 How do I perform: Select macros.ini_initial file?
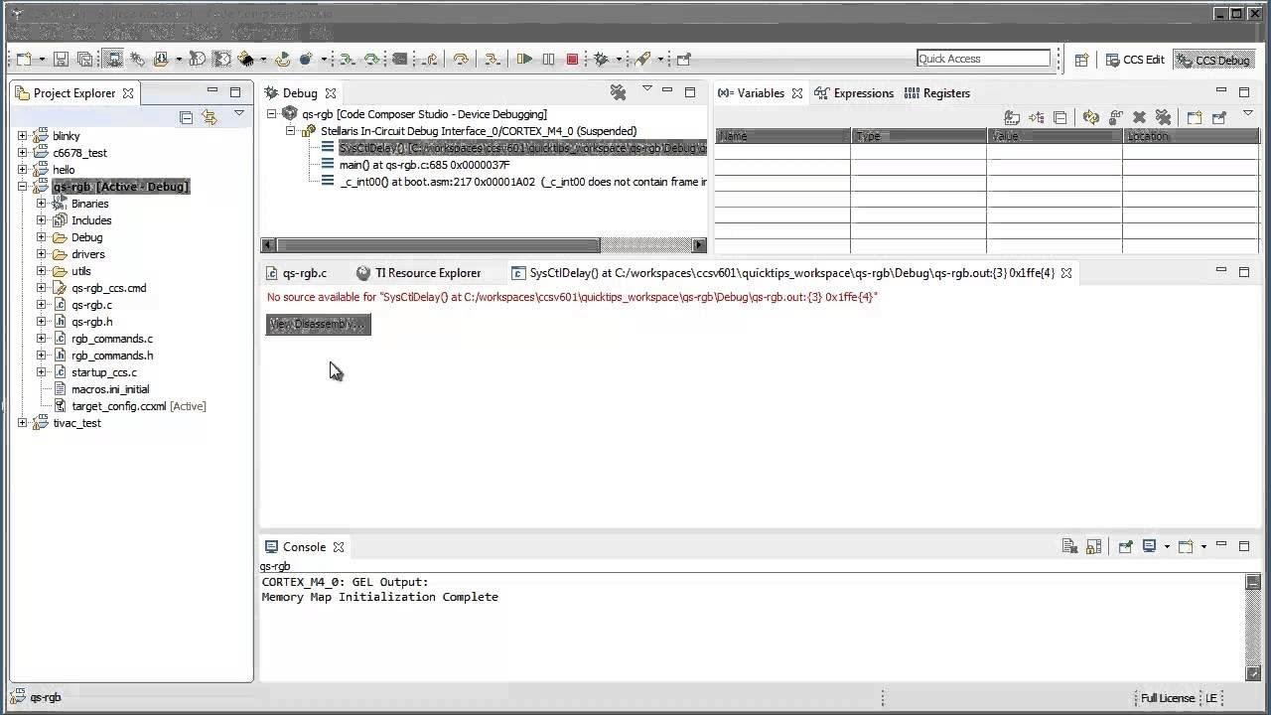(110, 389)
